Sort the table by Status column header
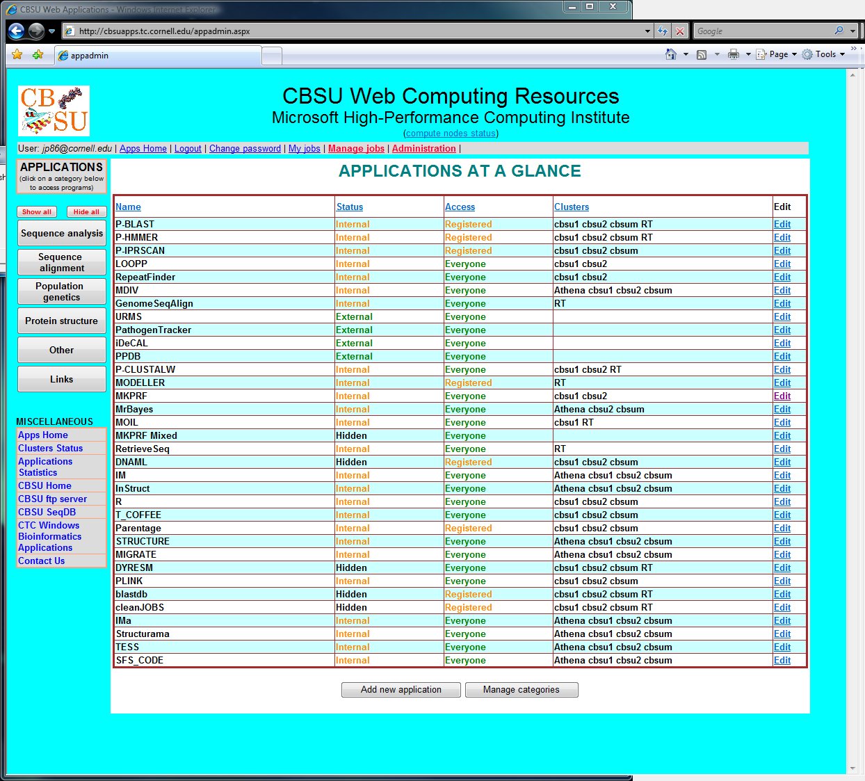The width and height of the screenshot is (865, 781). (x=349, y=207)
